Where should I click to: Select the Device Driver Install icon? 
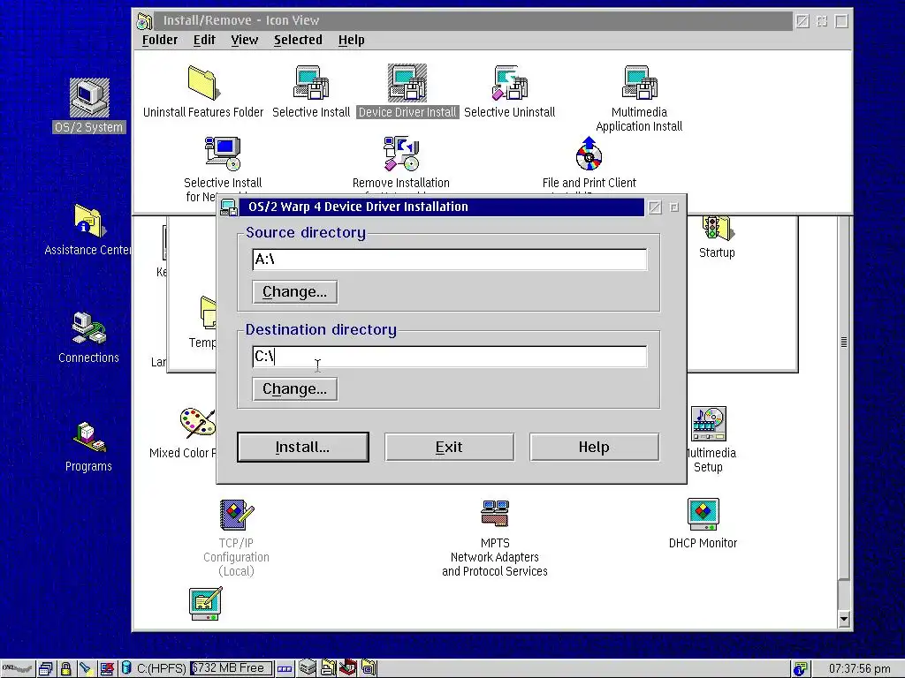click(x=407, y=84)
